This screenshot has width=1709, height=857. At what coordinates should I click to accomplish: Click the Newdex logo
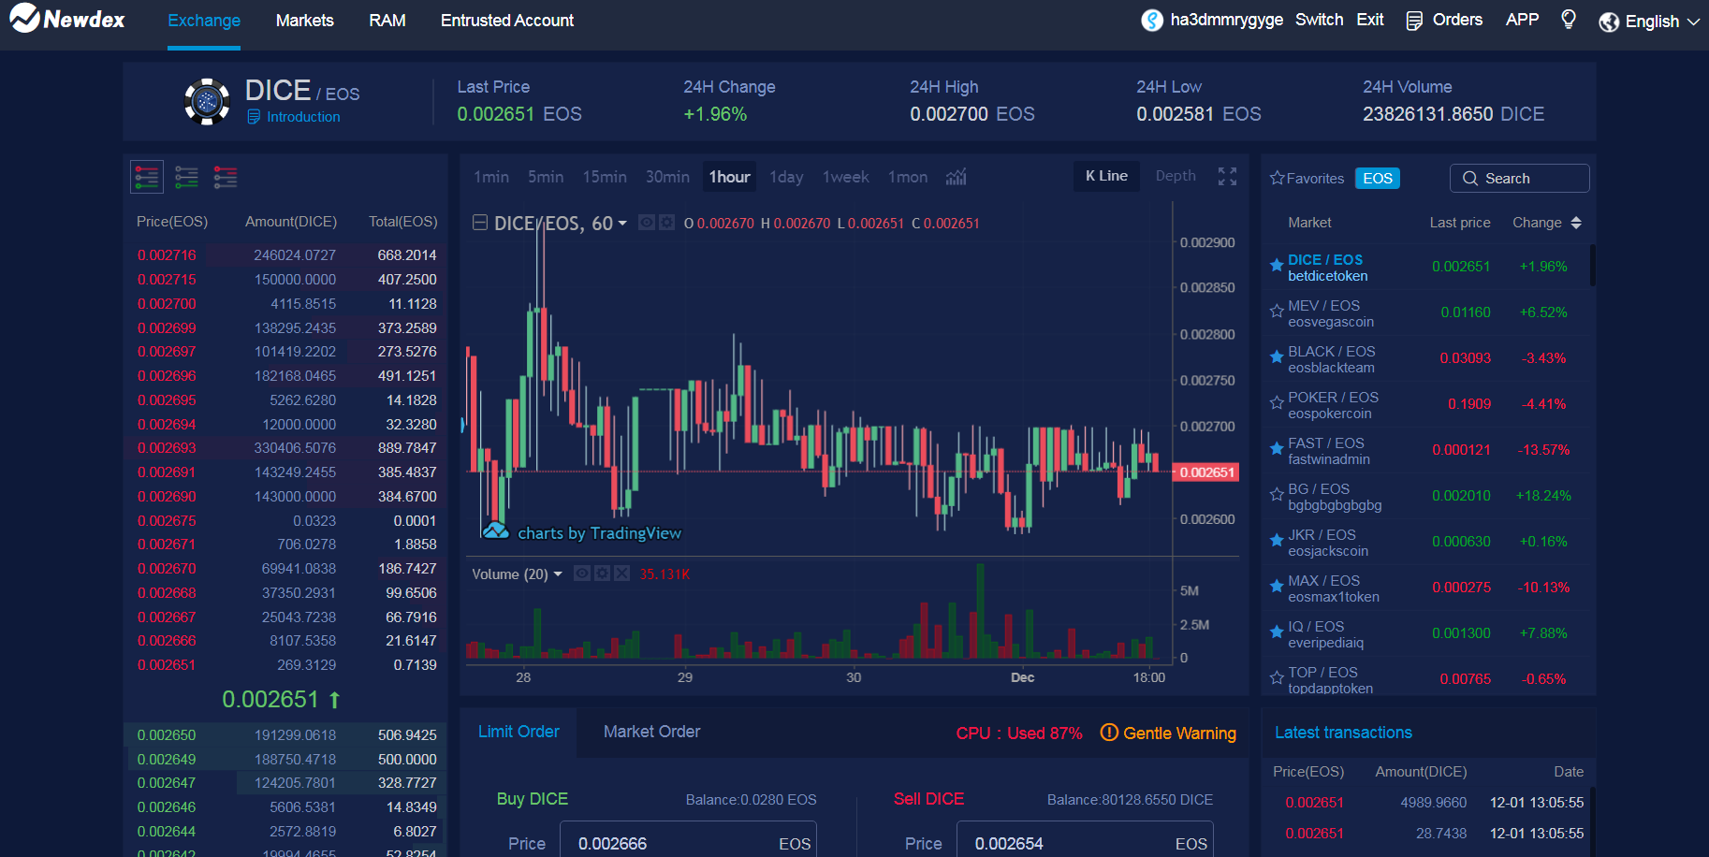67,19
